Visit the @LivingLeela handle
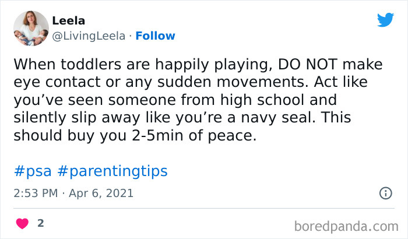 [x=89, y=36]
